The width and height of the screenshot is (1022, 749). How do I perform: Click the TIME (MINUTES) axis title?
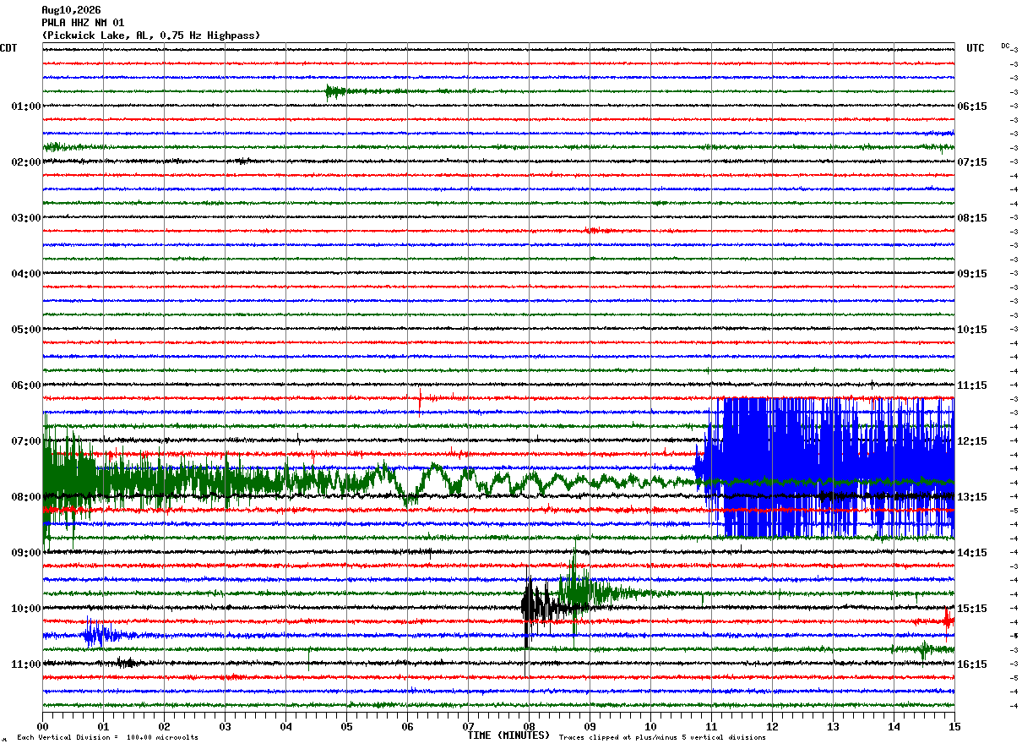coord(508,735)
